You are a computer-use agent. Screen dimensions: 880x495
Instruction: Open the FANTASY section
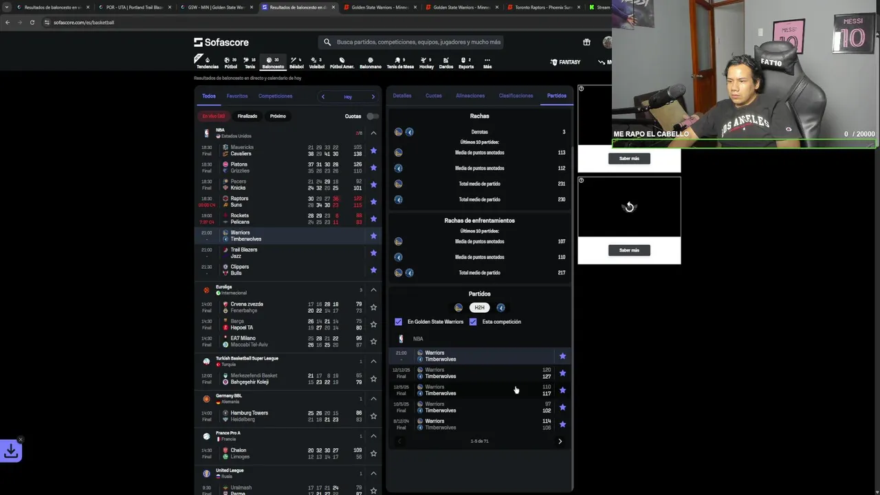tap(566, 62)
